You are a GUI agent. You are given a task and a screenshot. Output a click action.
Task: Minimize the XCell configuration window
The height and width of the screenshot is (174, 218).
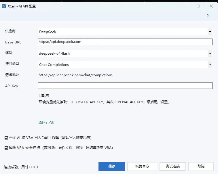185,6
